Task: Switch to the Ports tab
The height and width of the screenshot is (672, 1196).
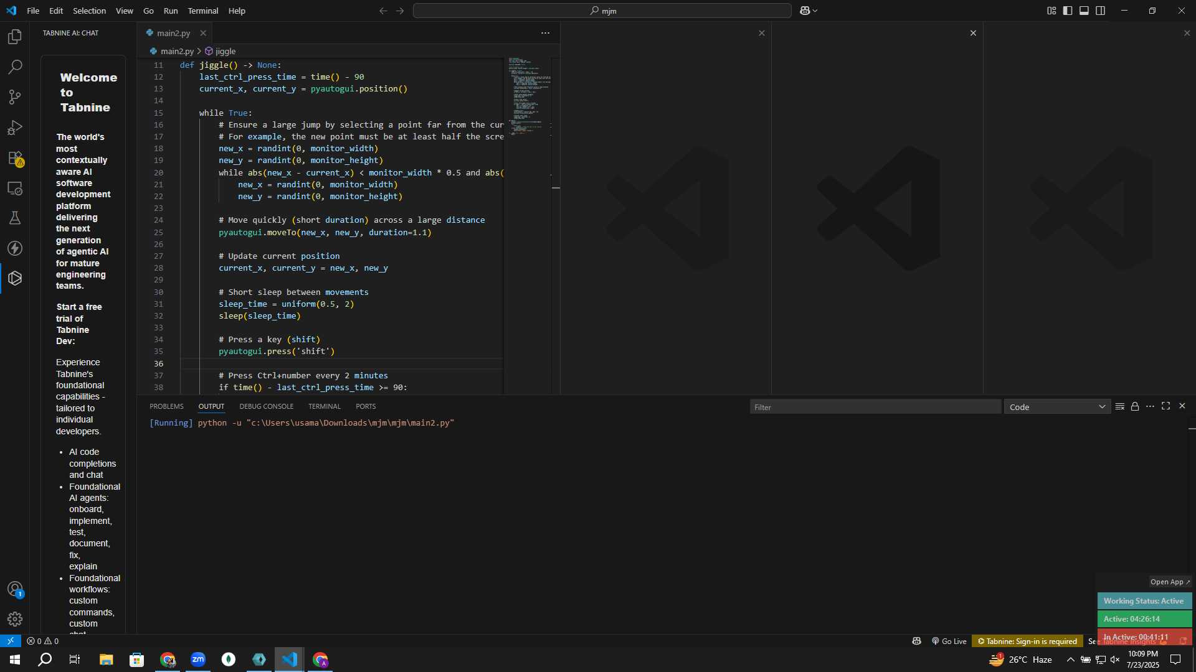Action: (x=366, y=406)
